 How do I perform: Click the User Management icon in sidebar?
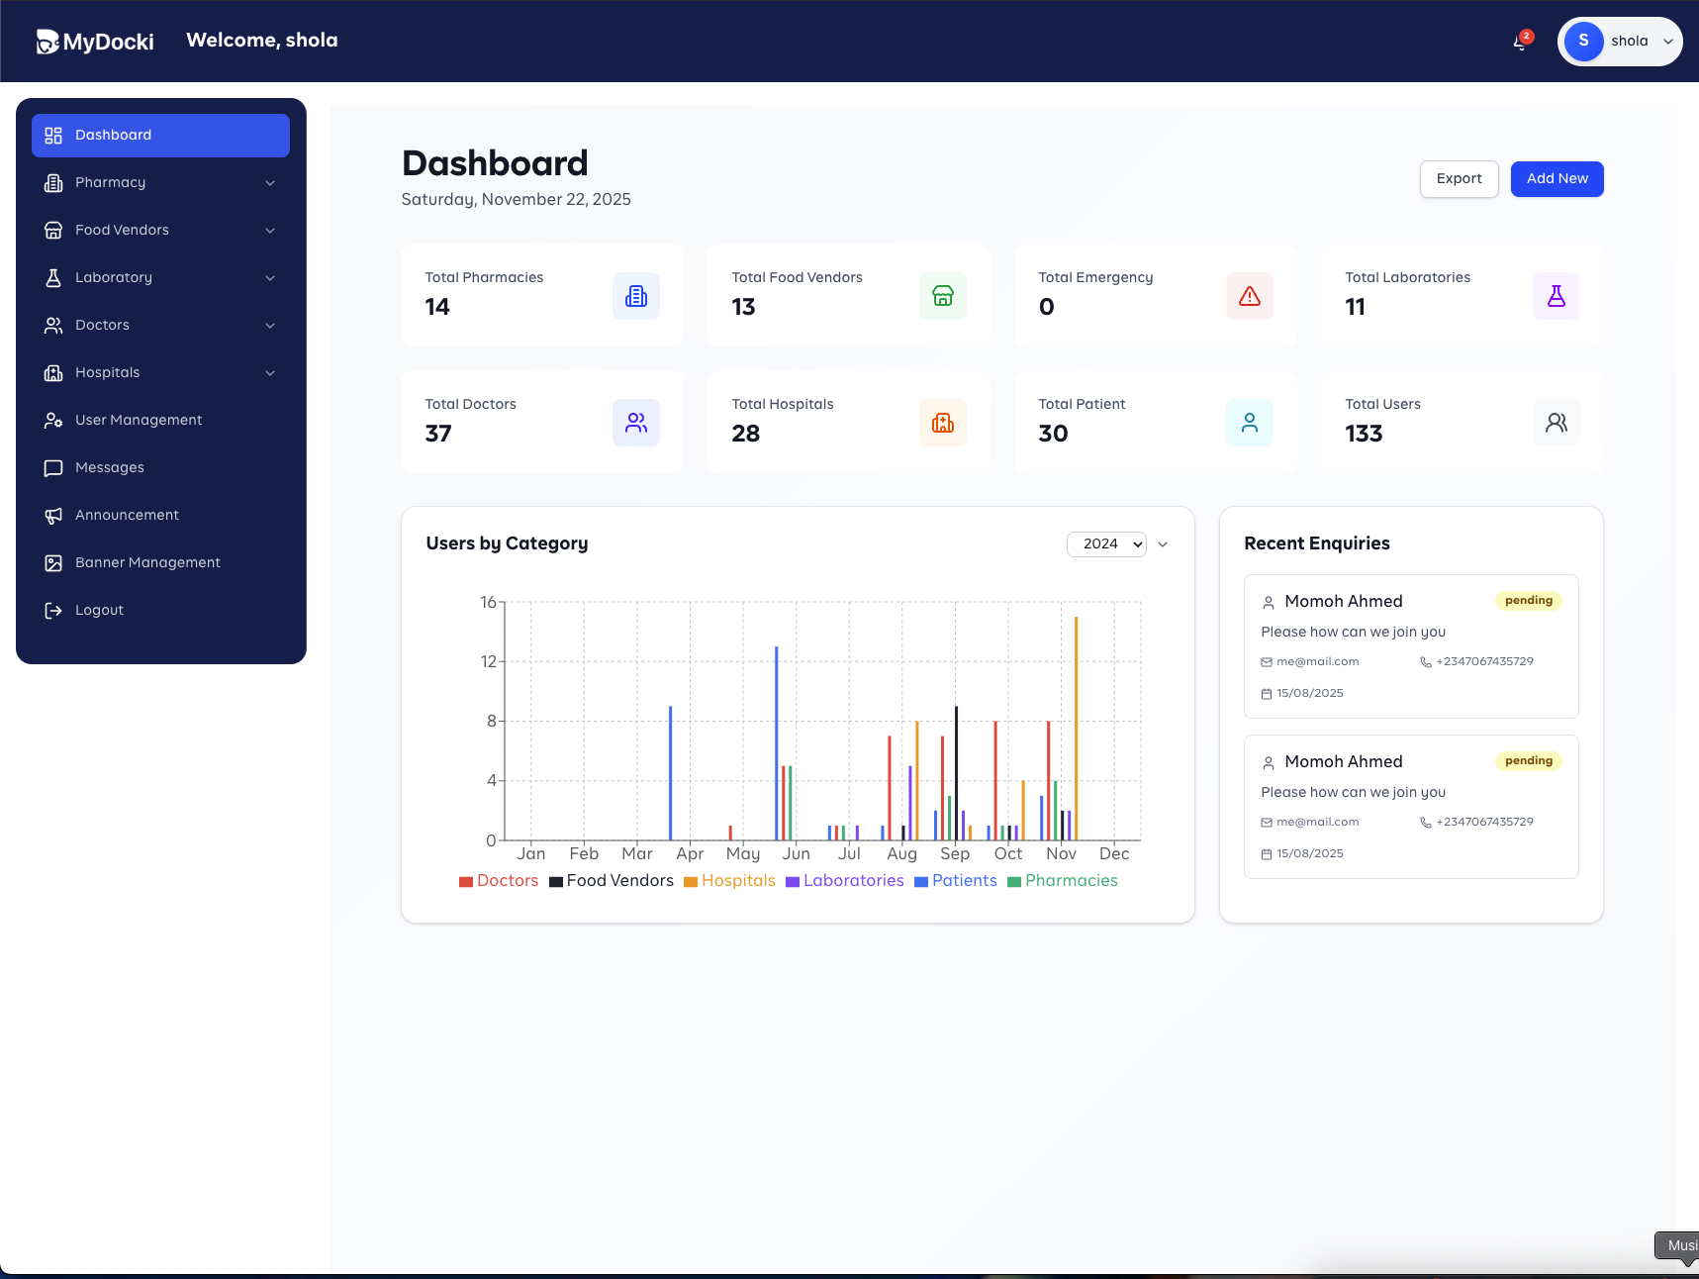click(x=52, y=420)
